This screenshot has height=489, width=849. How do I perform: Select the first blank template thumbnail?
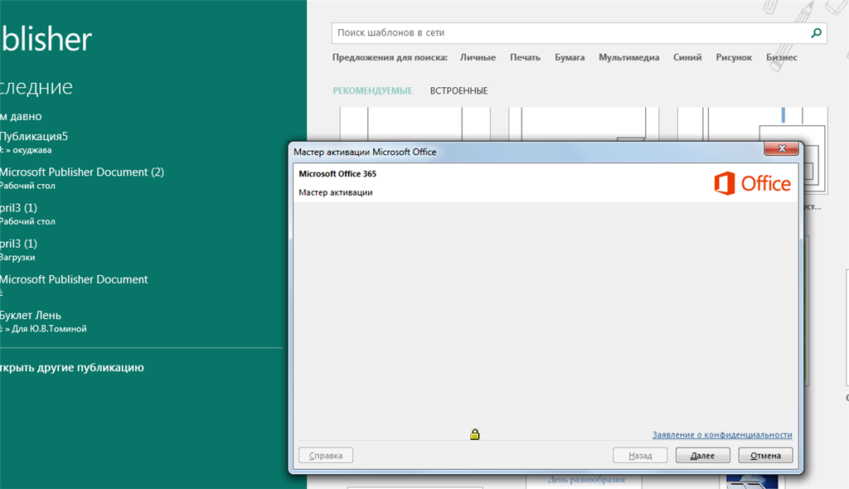tap(415, 124)
